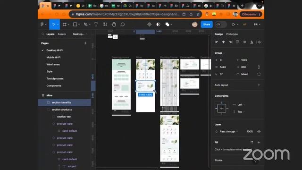
Task: Select the Tools&process page
Action: tap(55, 79)
